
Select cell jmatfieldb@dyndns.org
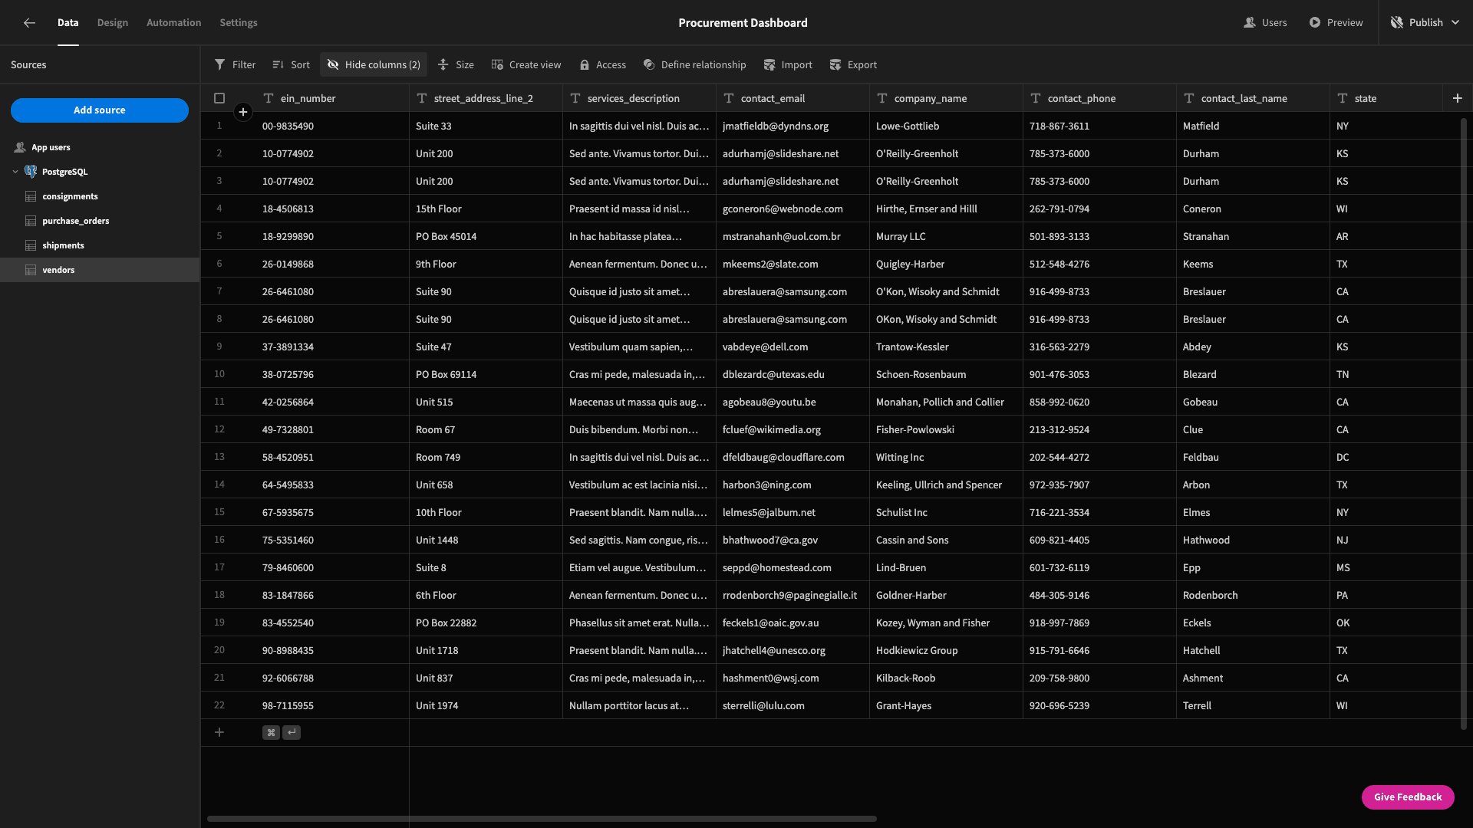click(x=793, y=126)
